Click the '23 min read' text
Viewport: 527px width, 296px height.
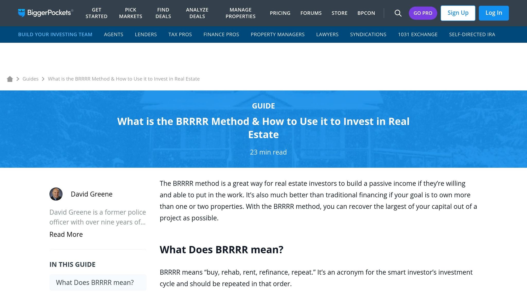point(268,152)
